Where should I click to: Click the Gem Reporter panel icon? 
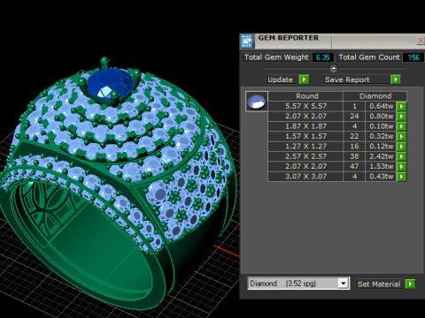coord(247,41)
